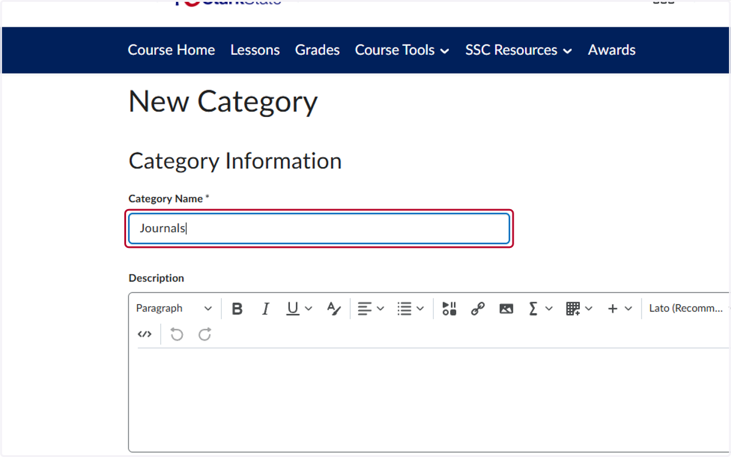Expand the list options arrow
The height and width of the screenshot is (457, 731).
tap(420, 309)
